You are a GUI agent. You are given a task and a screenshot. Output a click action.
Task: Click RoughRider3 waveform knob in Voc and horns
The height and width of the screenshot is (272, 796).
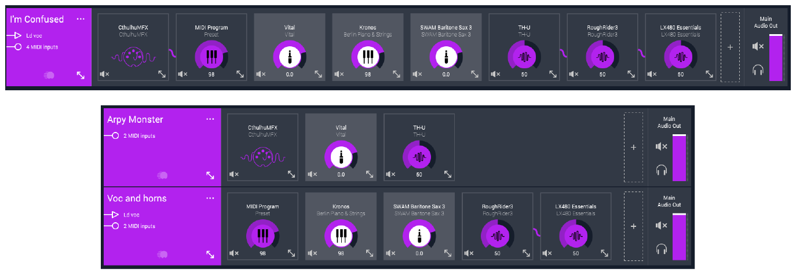(x=497, y=236)
